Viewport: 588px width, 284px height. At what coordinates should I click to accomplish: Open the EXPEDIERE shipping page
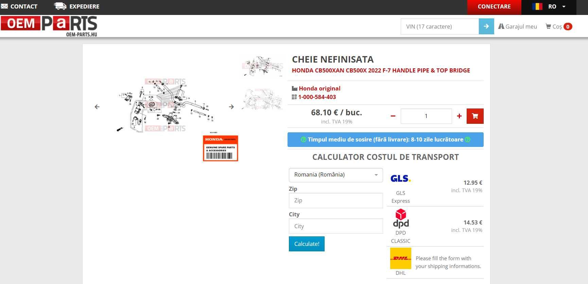pyautogui.click(x=84, y=6)
